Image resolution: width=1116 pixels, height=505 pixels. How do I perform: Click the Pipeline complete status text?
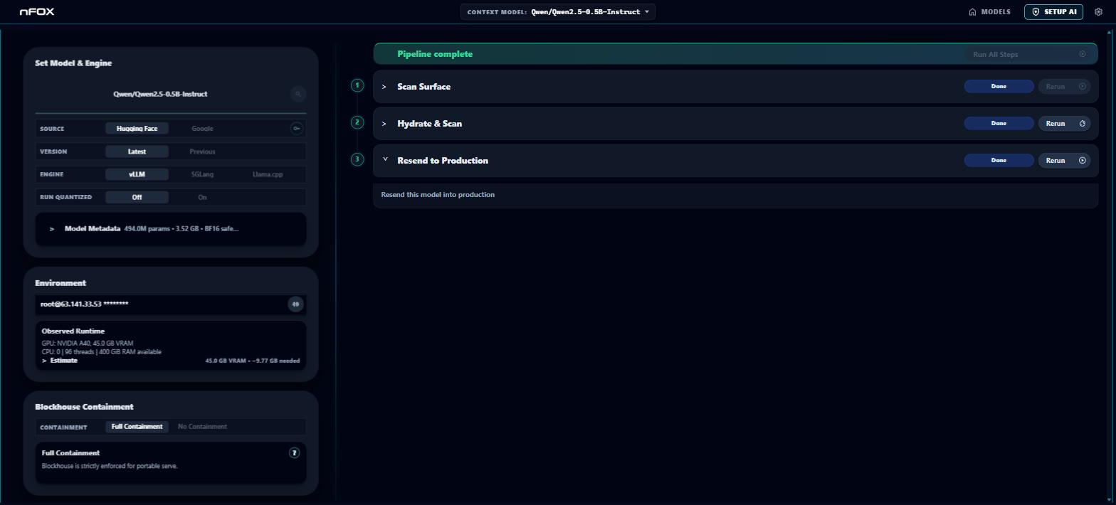(435, 54)
